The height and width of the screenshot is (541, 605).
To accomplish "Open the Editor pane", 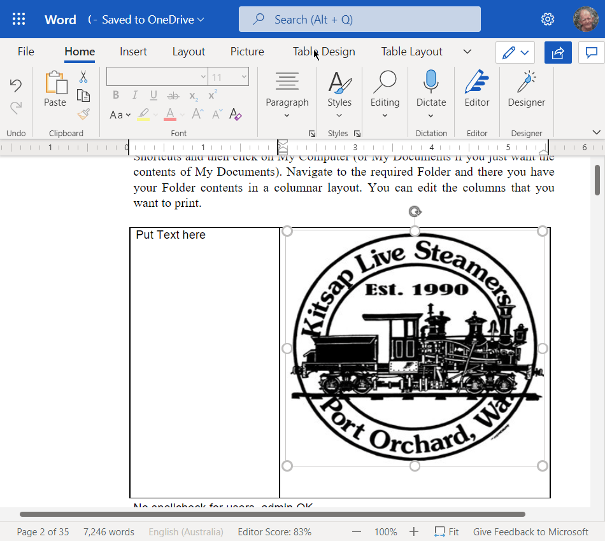I will (x=477, y=88).
